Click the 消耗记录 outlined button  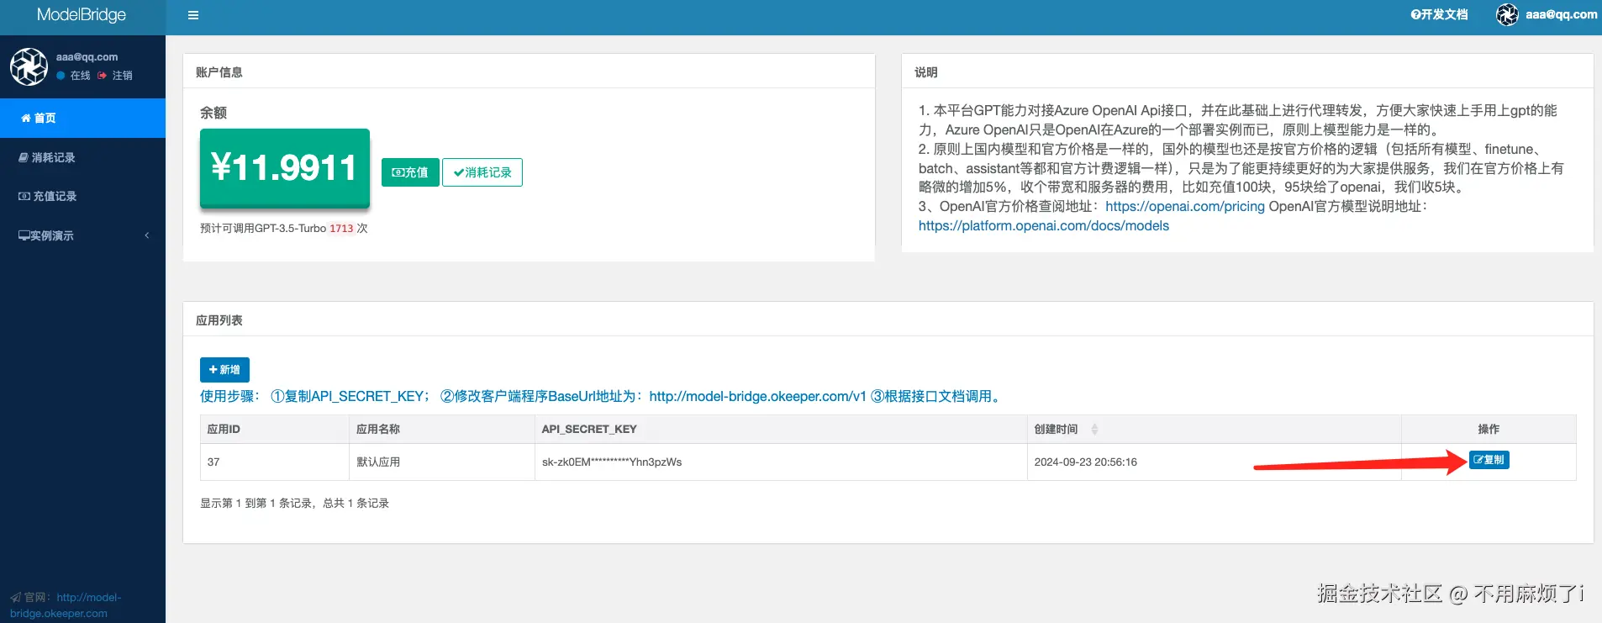pos(482,172)
